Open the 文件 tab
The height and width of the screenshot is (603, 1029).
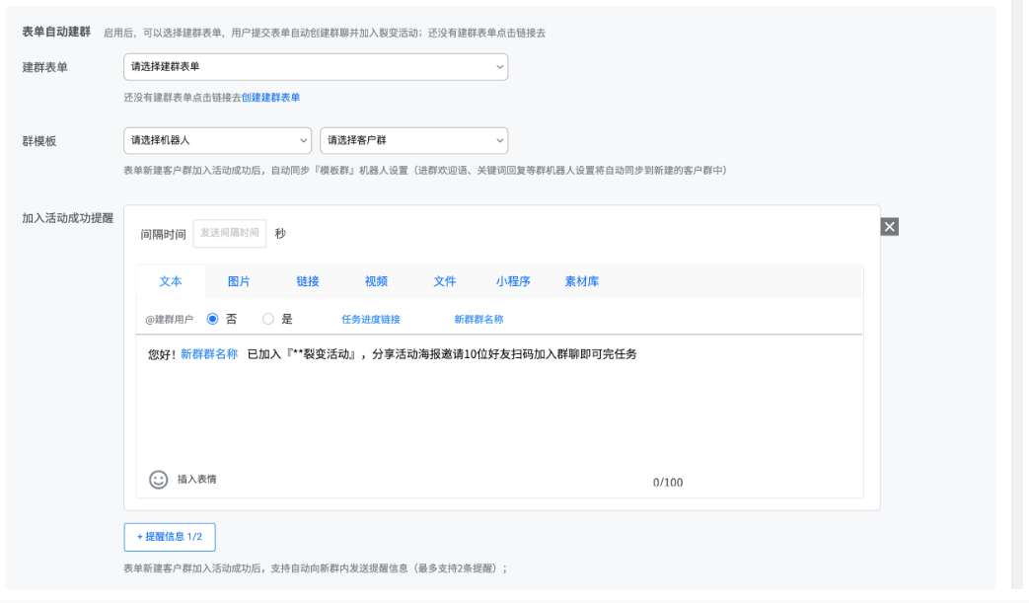coord(445,281)
